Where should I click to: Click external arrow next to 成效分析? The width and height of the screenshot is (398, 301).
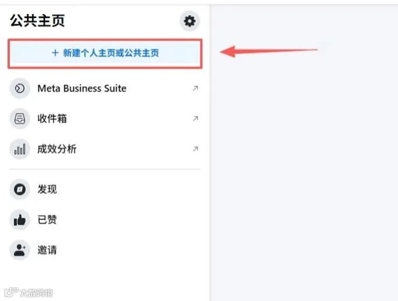pos(195,149)
